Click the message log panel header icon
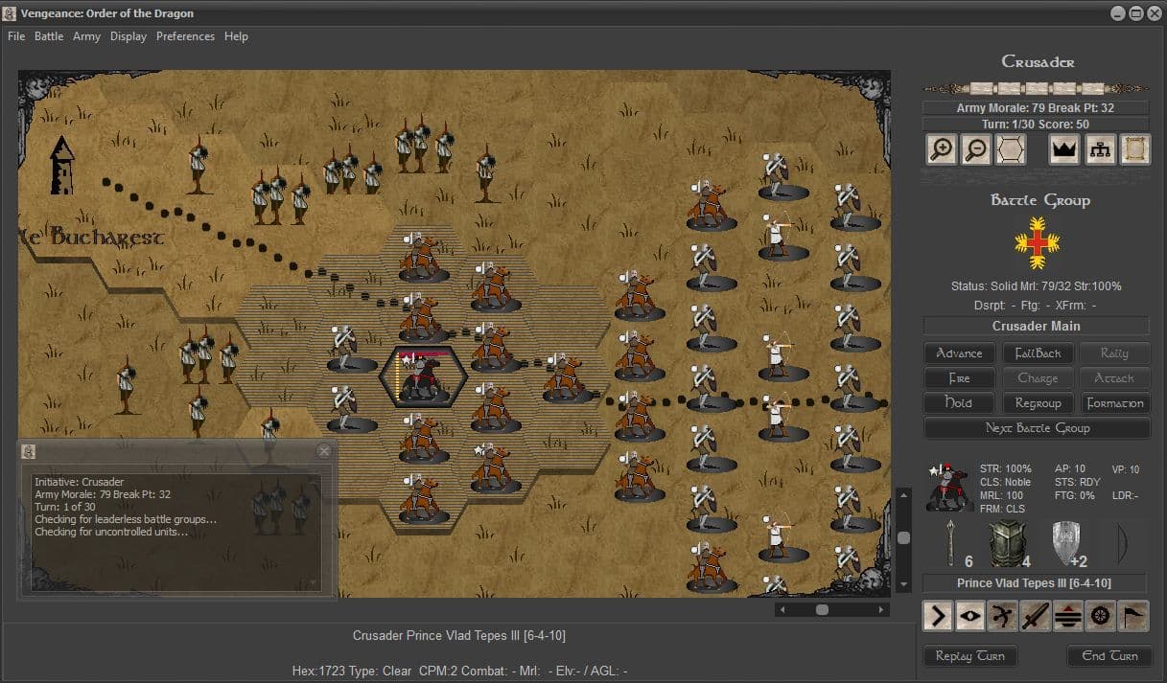 (x=29, y=451)
